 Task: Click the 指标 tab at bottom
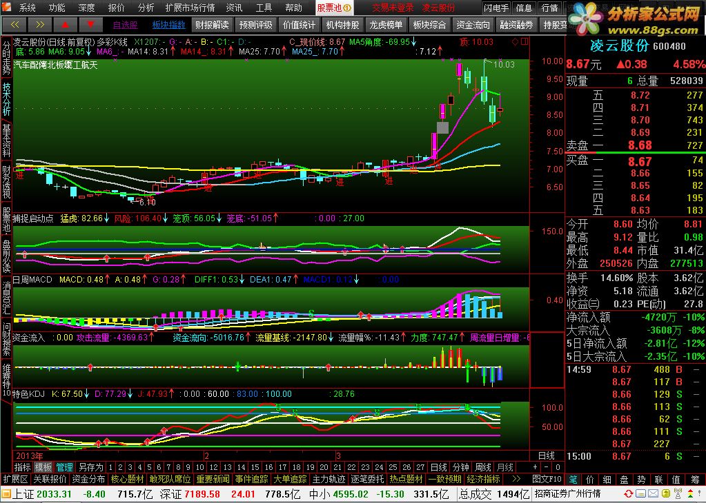click(22, 467)
